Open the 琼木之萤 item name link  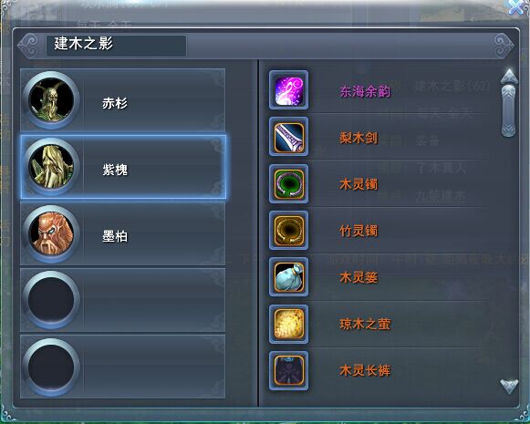(365, 325)
